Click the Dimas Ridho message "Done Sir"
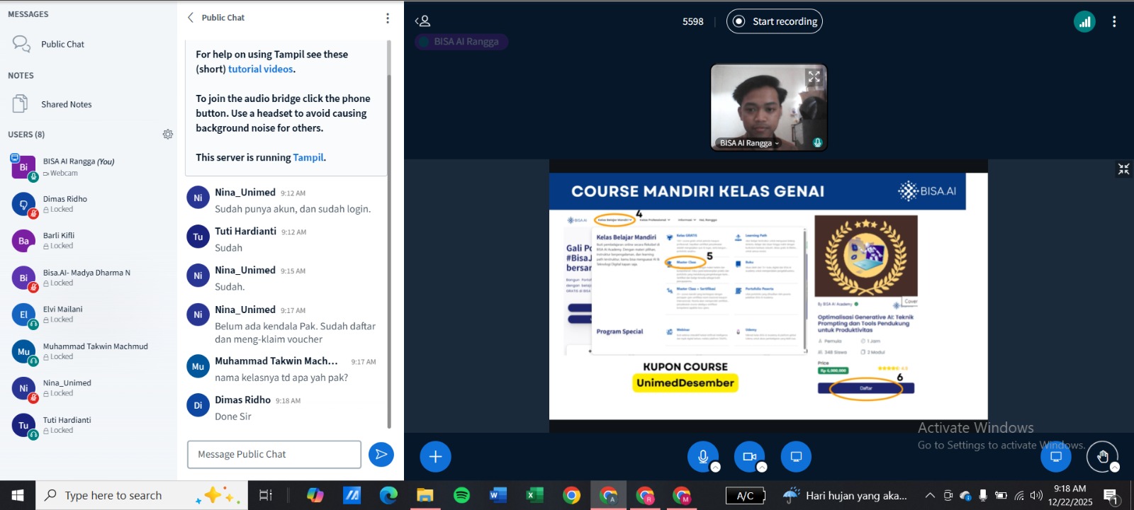The image size is (1134, 510). [x=233, y=416]
